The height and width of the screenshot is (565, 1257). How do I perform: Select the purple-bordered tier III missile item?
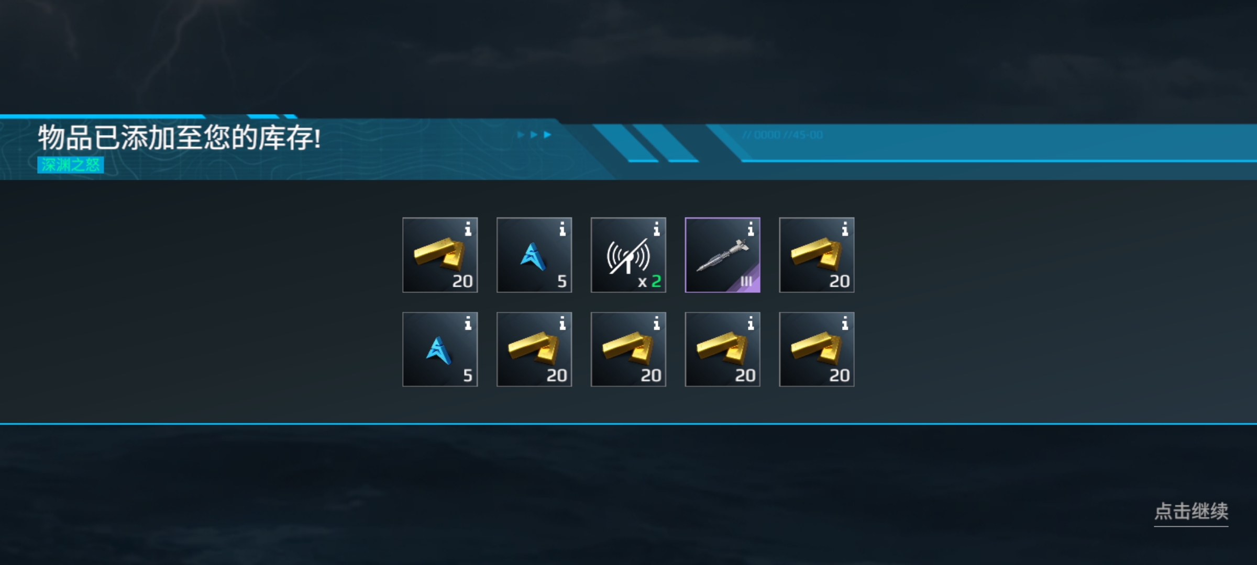pos(723,255)
